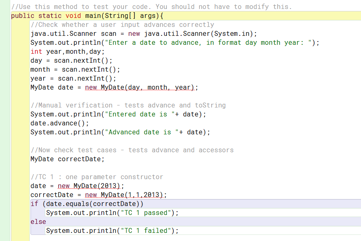Click the red-underlined new MyDate(day, month, year) expression

141,88
